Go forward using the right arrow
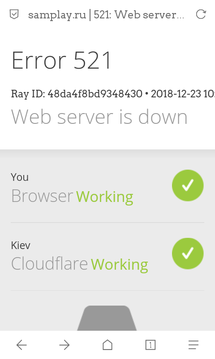Image resolution: width=215 pixels, height=359 pixels. click(x=64, y=345)
